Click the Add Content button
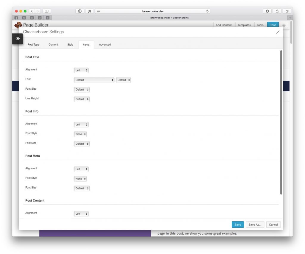This screenshot has height=254, width=305. click(223, 25)
